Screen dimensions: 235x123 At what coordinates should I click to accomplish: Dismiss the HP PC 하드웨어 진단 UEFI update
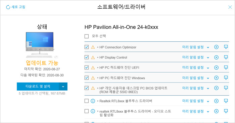point(216,68)
